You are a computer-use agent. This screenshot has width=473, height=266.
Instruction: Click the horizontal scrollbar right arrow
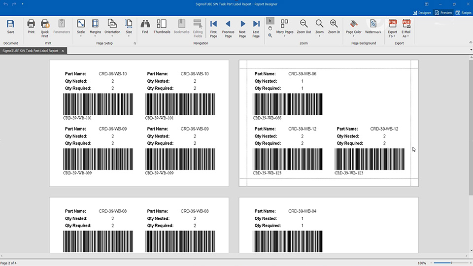coord(467,256)
